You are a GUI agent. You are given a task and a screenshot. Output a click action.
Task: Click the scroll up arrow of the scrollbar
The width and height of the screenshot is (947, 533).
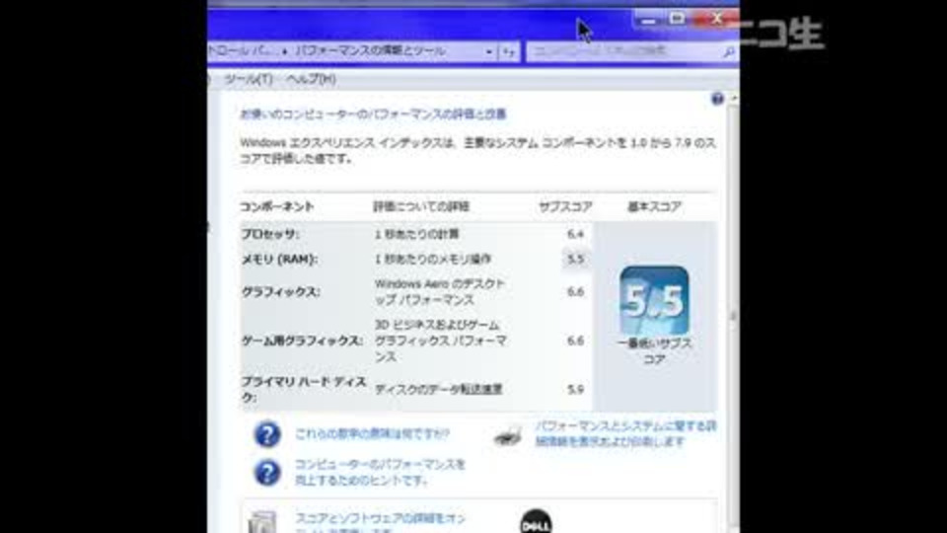(x=734, y=98)
